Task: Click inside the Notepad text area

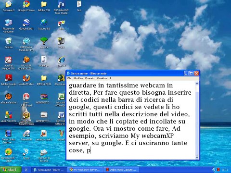Action: (x=131, y=121)
